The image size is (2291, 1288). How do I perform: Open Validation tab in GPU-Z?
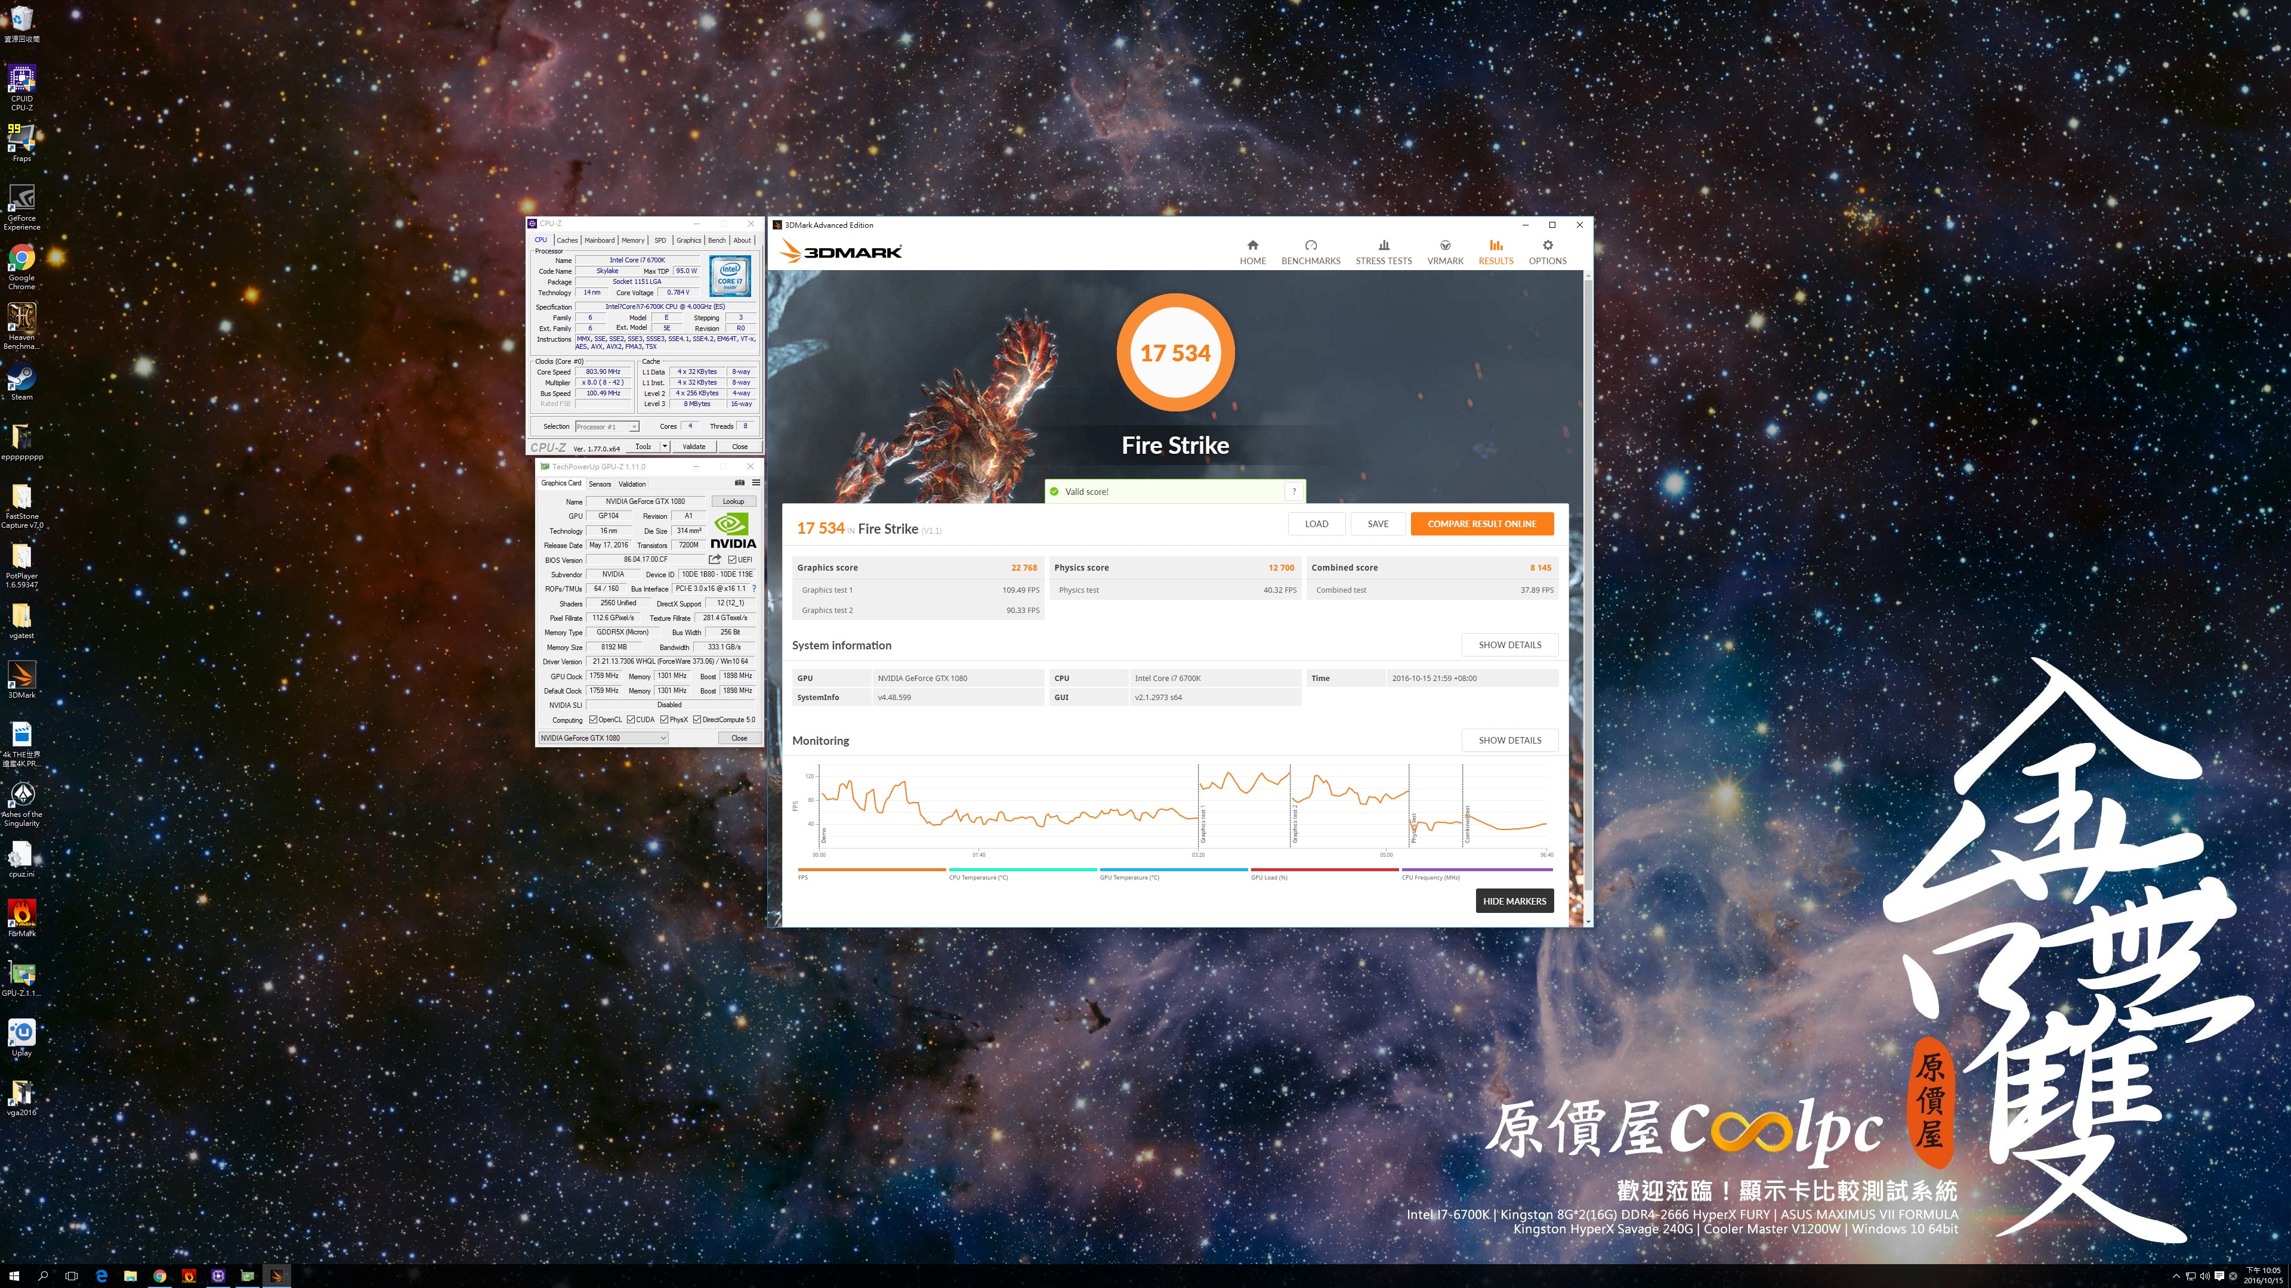[x=632, y=484]
